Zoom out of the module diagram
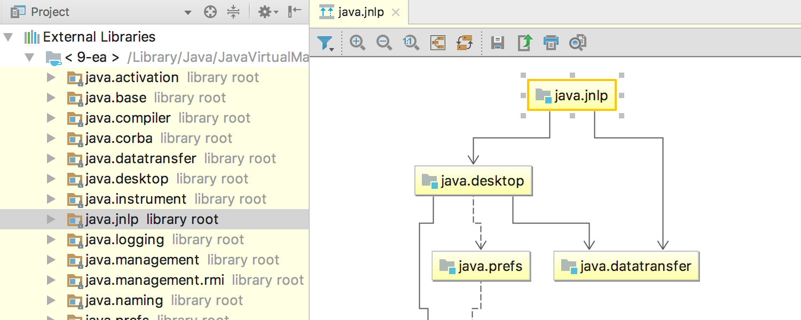801x320 pixels. [384, 43]
